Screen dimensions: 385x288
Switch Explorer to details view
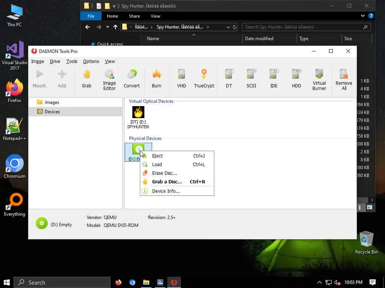tap(360, 207)
